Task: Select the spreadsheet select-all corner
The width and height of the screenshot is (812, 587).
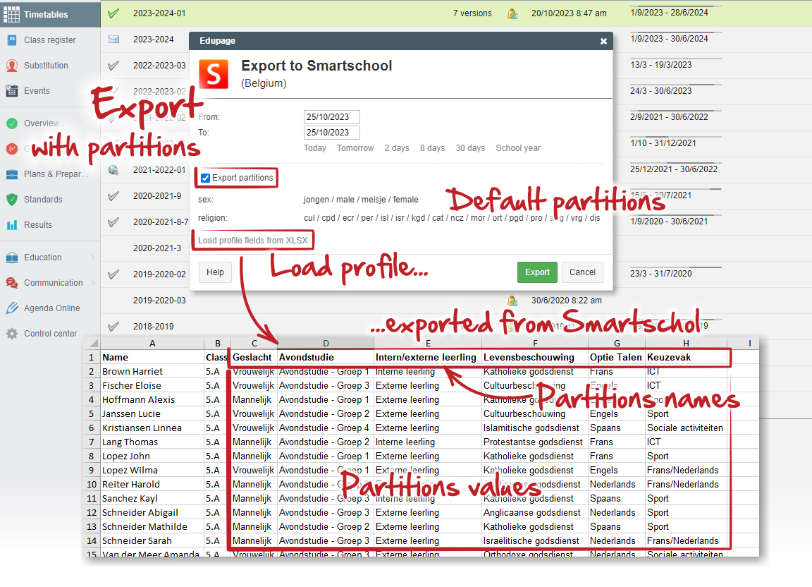Action: [91, 344]
